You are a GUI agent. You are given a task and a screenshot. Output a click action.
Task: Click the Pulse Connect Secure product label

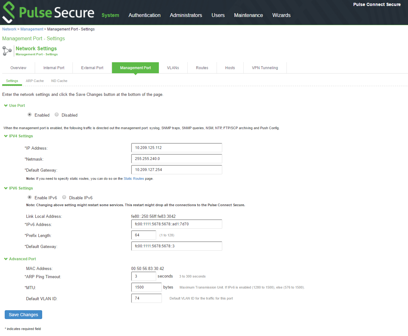click(x=377, y=4)
